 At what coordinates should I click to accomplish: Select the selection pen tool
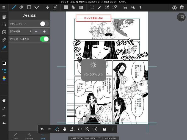point(107,7)
